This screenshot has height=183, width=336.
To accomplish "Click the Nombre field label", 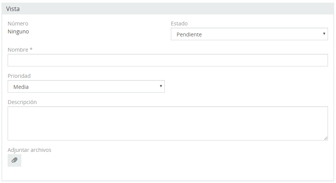I will point(18,50).
